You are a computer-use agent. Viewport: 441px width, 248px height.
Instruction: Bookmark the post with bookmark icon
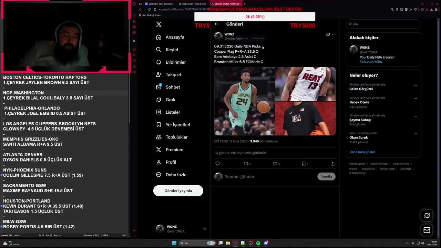point(305,164)
